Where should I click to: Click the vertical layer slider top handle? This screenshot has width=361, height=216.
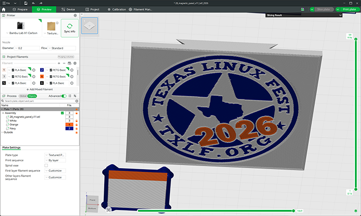(355, 39)
